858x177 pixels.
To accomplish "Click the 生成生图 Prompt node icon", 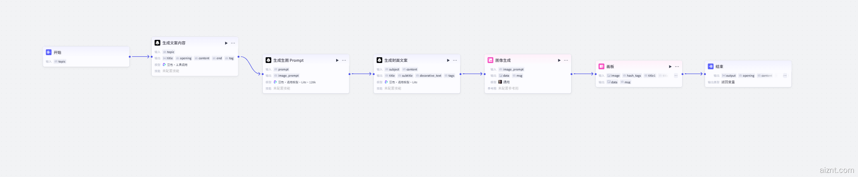I will [269, 60].
